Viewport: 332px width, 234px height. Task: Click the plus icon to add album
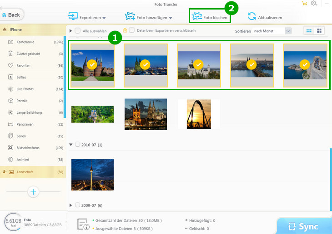33,192
